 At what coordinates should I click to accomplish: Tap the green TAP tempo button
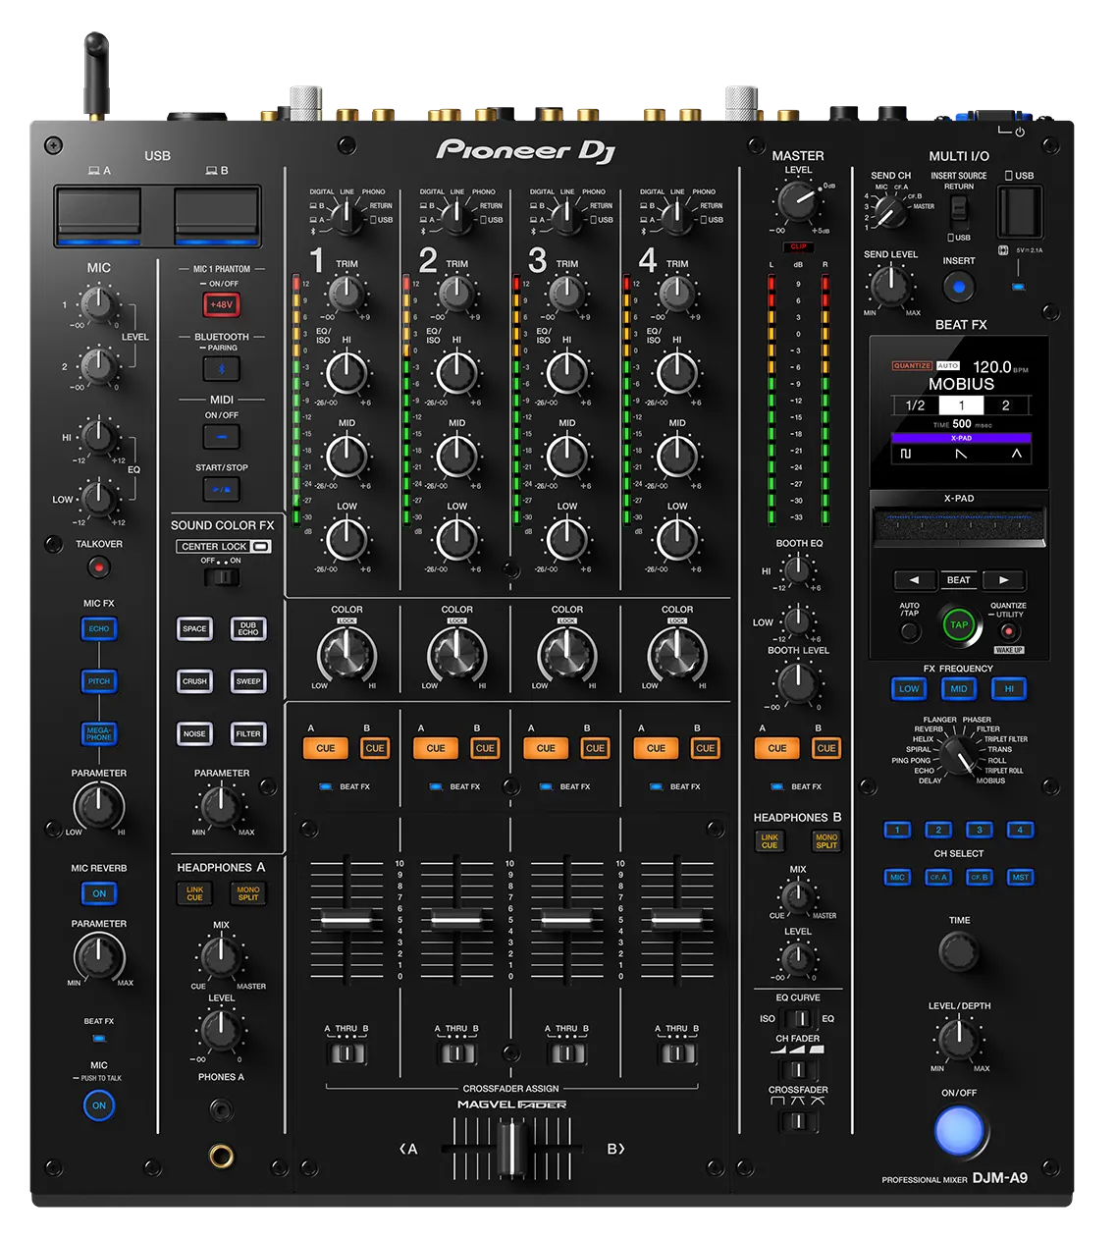point(959,624)
